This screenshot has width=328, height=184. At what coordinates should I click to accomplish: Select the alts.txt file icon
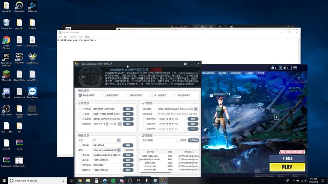(19, 41)
